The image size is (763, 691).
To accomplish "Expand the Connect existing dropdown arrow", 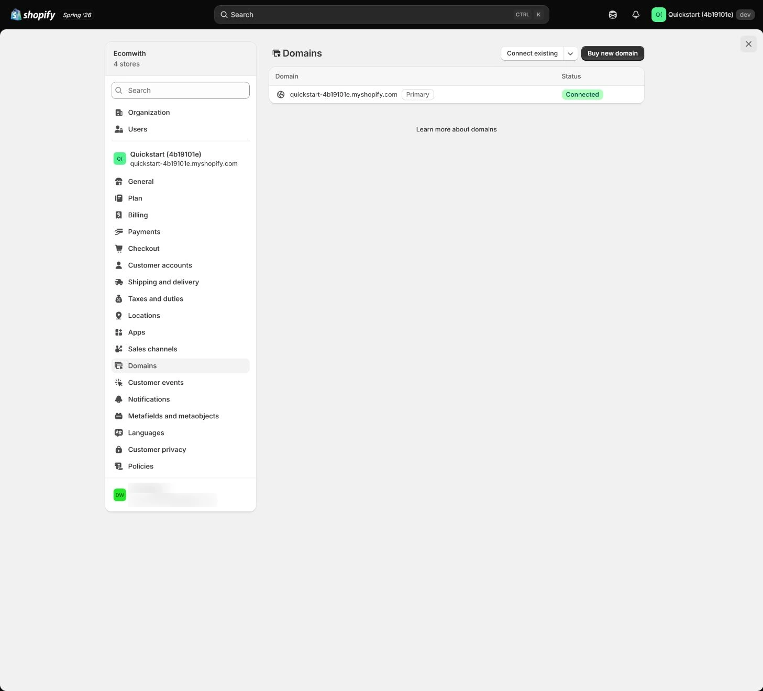I will (570, 53).
